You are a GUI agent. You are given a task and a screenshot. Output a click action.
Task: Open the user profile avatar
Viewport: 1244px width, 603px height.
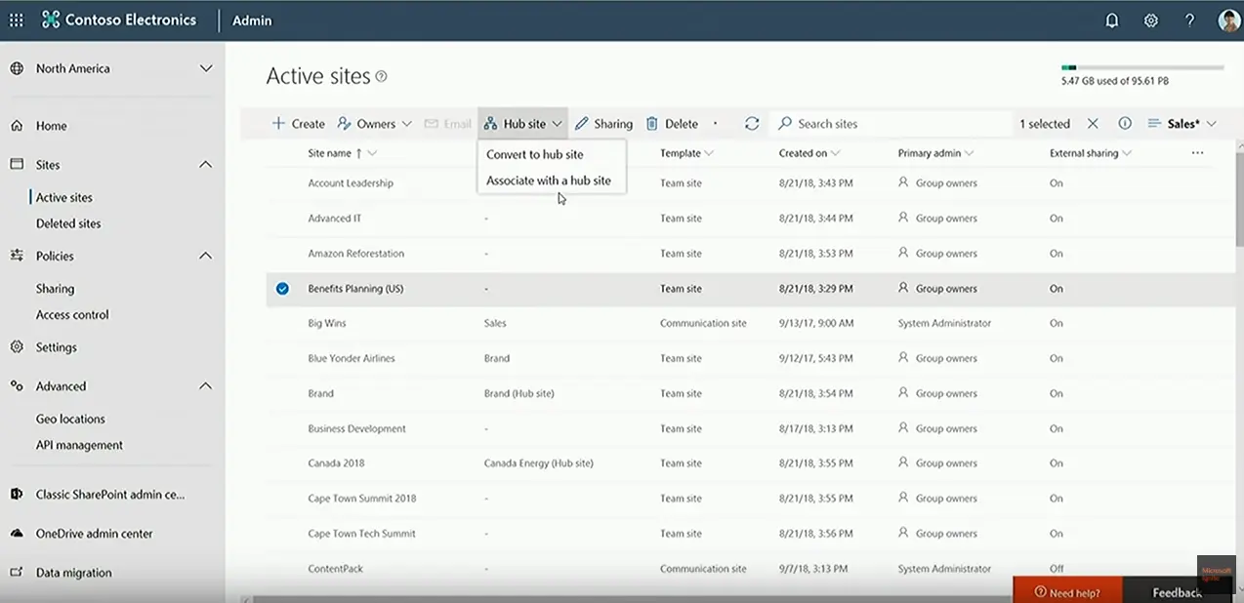click(x=1228, y=20)
